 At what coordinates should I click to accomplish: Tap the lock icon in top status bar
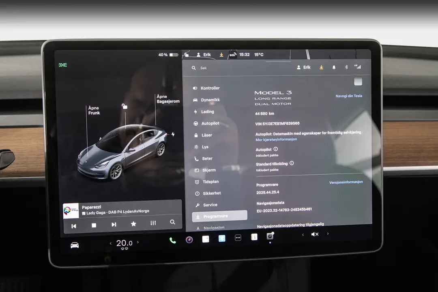click(x=186, y=55)
